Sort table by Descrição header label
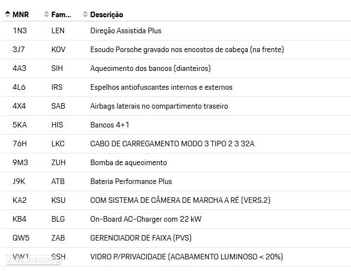Image resolution: width=351 pixels, height=271 pixels. (106, 14)
